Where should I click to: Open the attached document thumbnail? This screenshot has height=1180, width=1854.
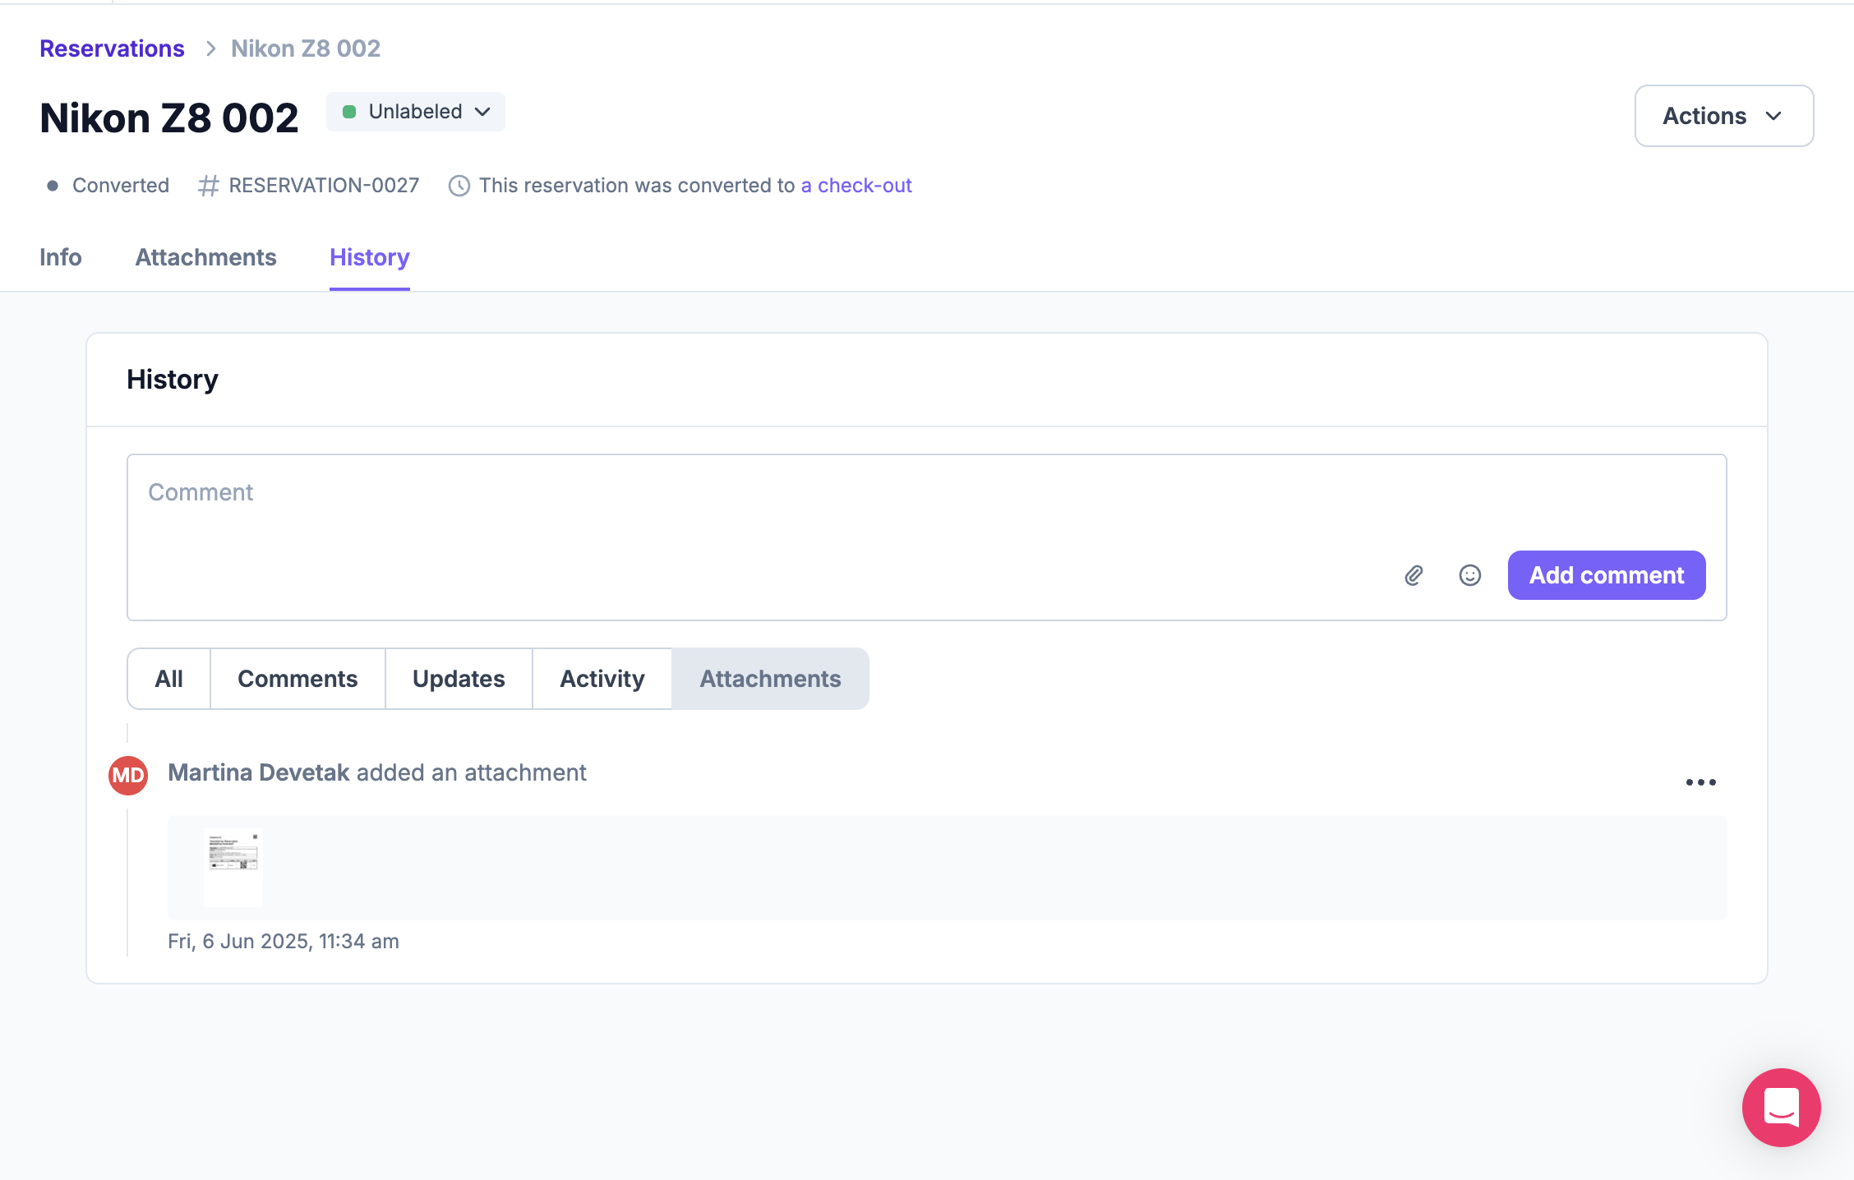(233, 868)
